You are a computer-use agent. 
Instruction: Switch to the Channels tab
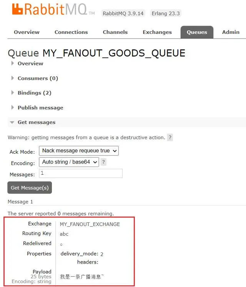115,32
